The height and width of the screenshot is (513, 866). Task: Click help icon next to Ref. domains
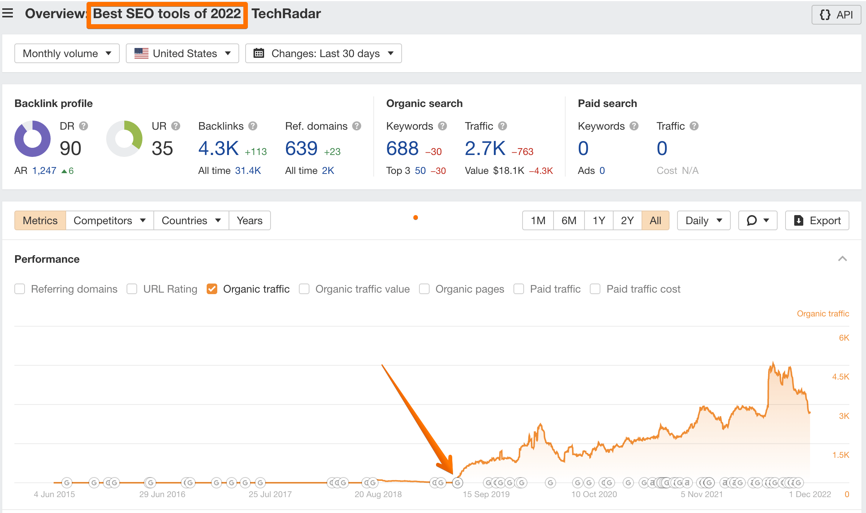357,126
